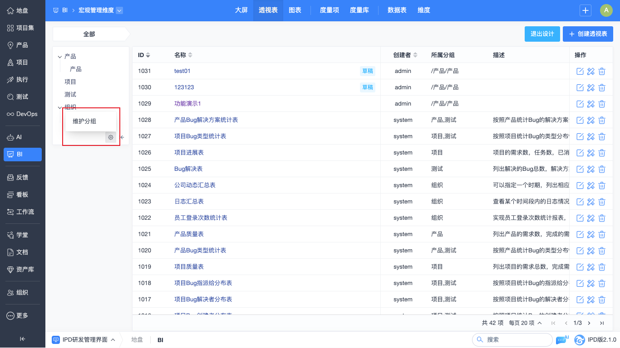620x348 pixels.
Task: Click the 搜索 input field
Action: 515,339
